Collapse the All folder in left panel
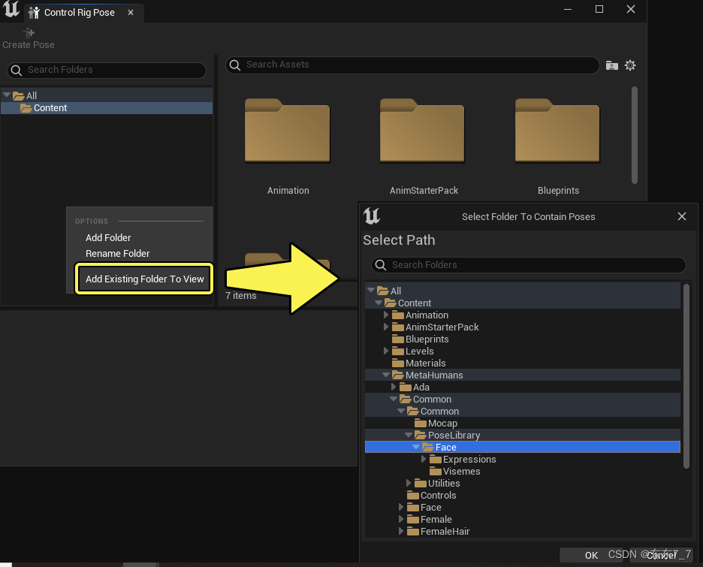 [x=6, y=95]
